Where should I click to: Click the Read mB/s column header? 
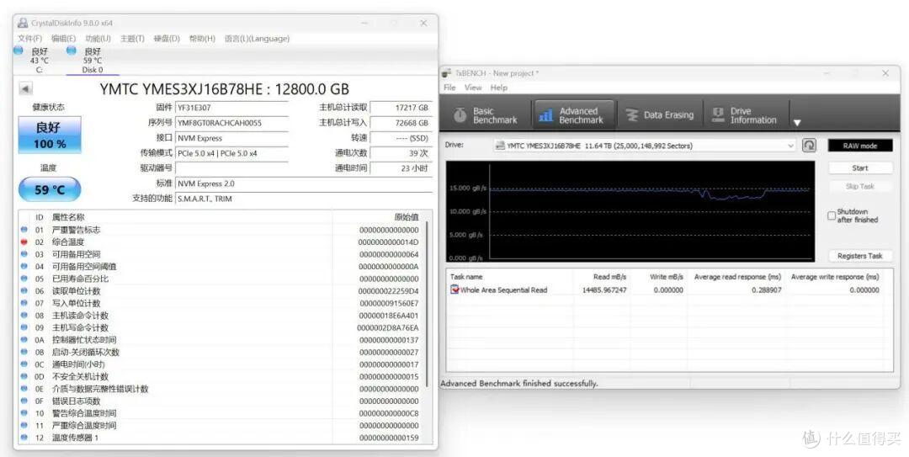(x=610, y=277)
